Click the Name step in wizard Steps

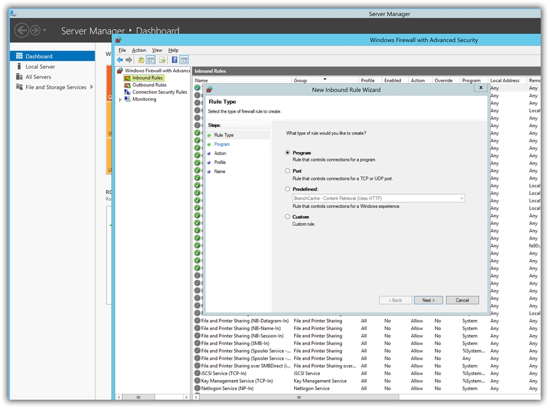(x=220, y=172)
